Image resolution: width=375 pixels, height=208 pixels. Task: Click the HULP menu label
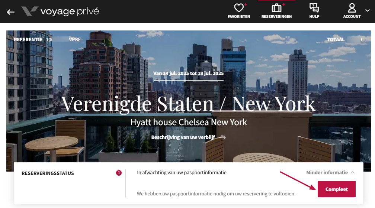coord(314,16)
